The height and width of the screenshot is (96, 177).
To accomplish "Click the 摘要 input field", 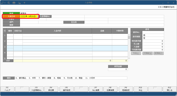I will tap(92, 25).
